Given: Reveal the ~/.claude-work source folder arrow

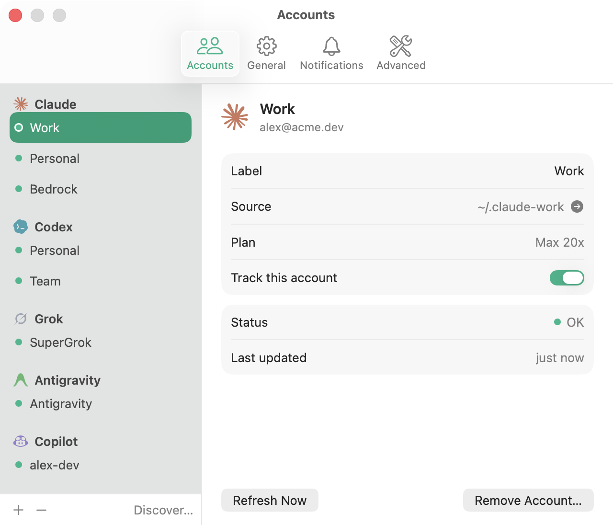Looking at the screenshot, I should coord(577,206).
